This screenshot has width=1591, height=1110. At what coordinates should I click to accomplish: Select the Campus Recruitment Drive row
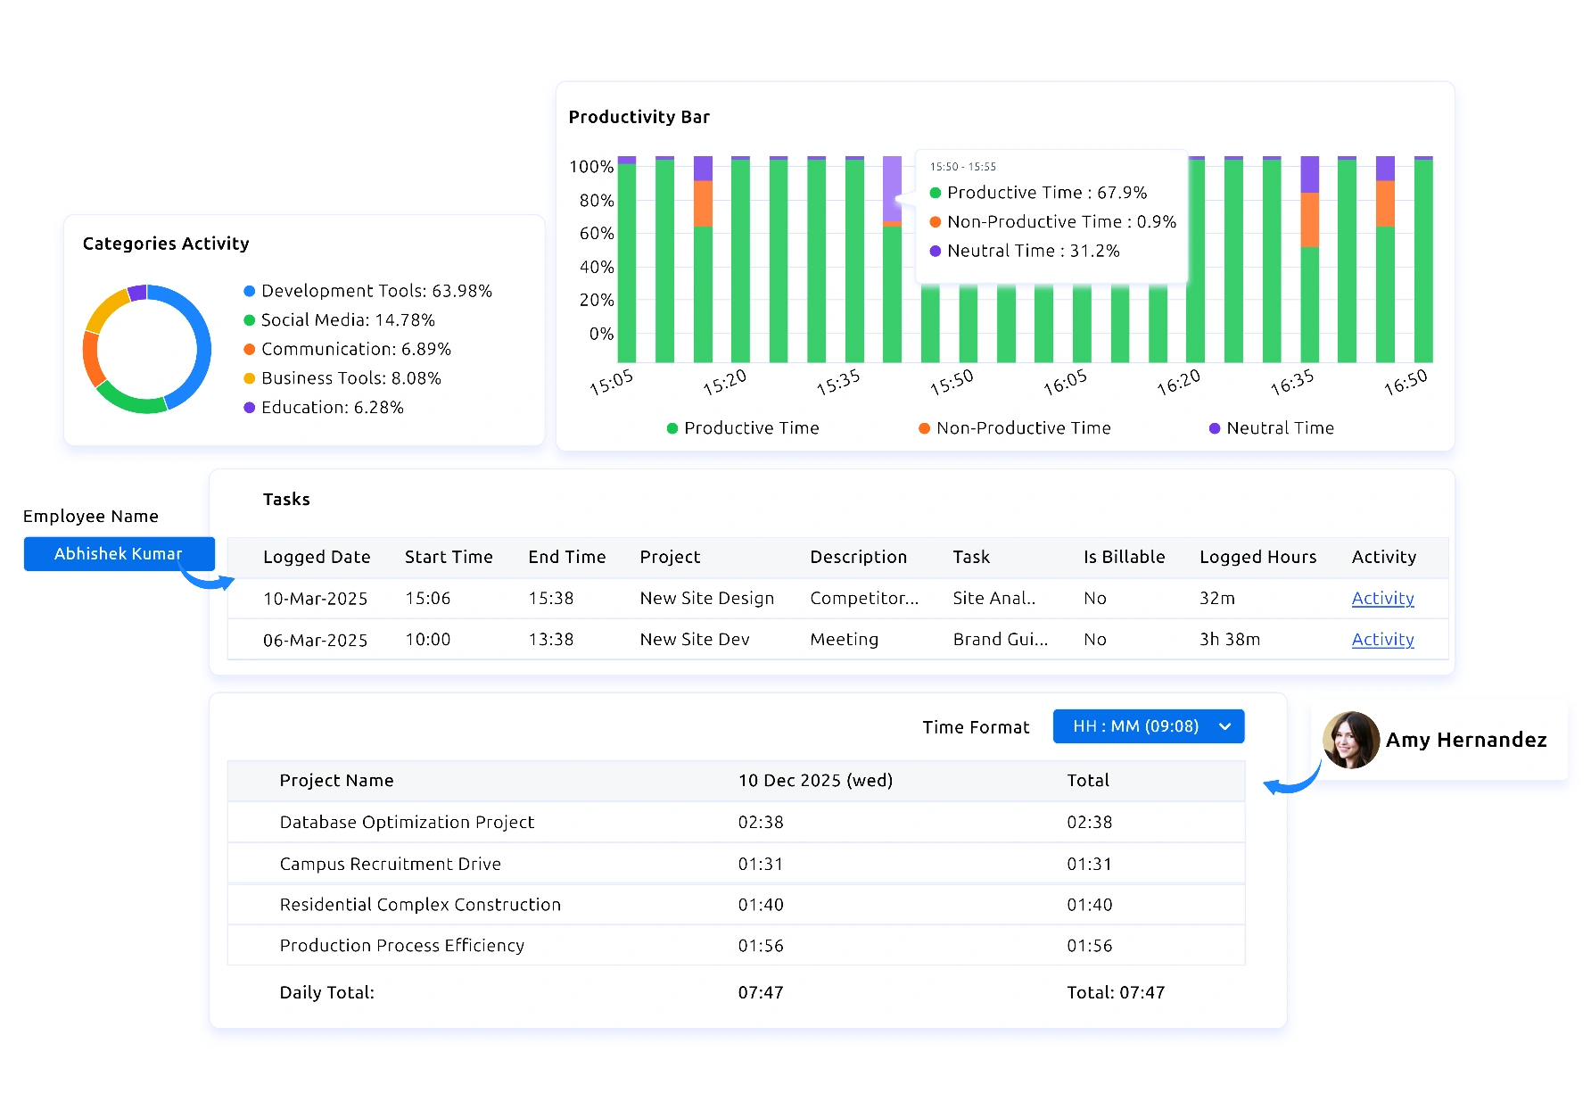click(390, 864)
